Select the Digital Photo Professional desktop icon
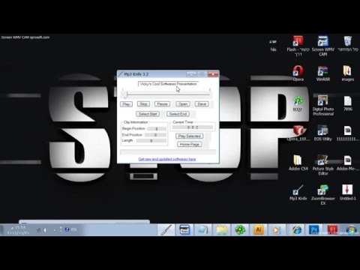 323,105
